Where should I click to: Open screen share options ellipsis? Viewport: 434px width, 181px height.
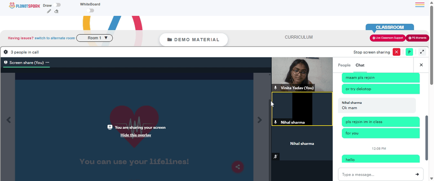(x=47, y=63)
